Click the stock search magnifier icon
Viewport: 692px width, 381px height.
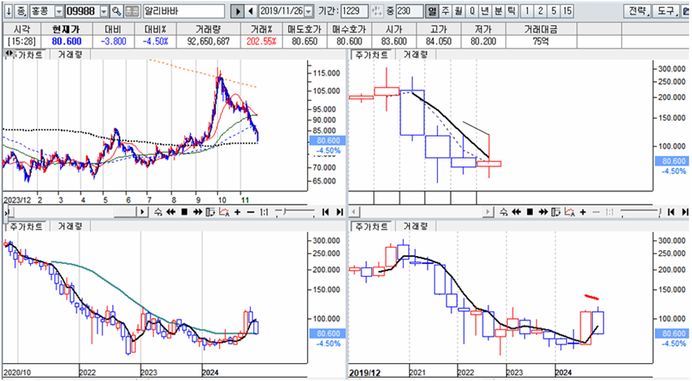[117, 11]
